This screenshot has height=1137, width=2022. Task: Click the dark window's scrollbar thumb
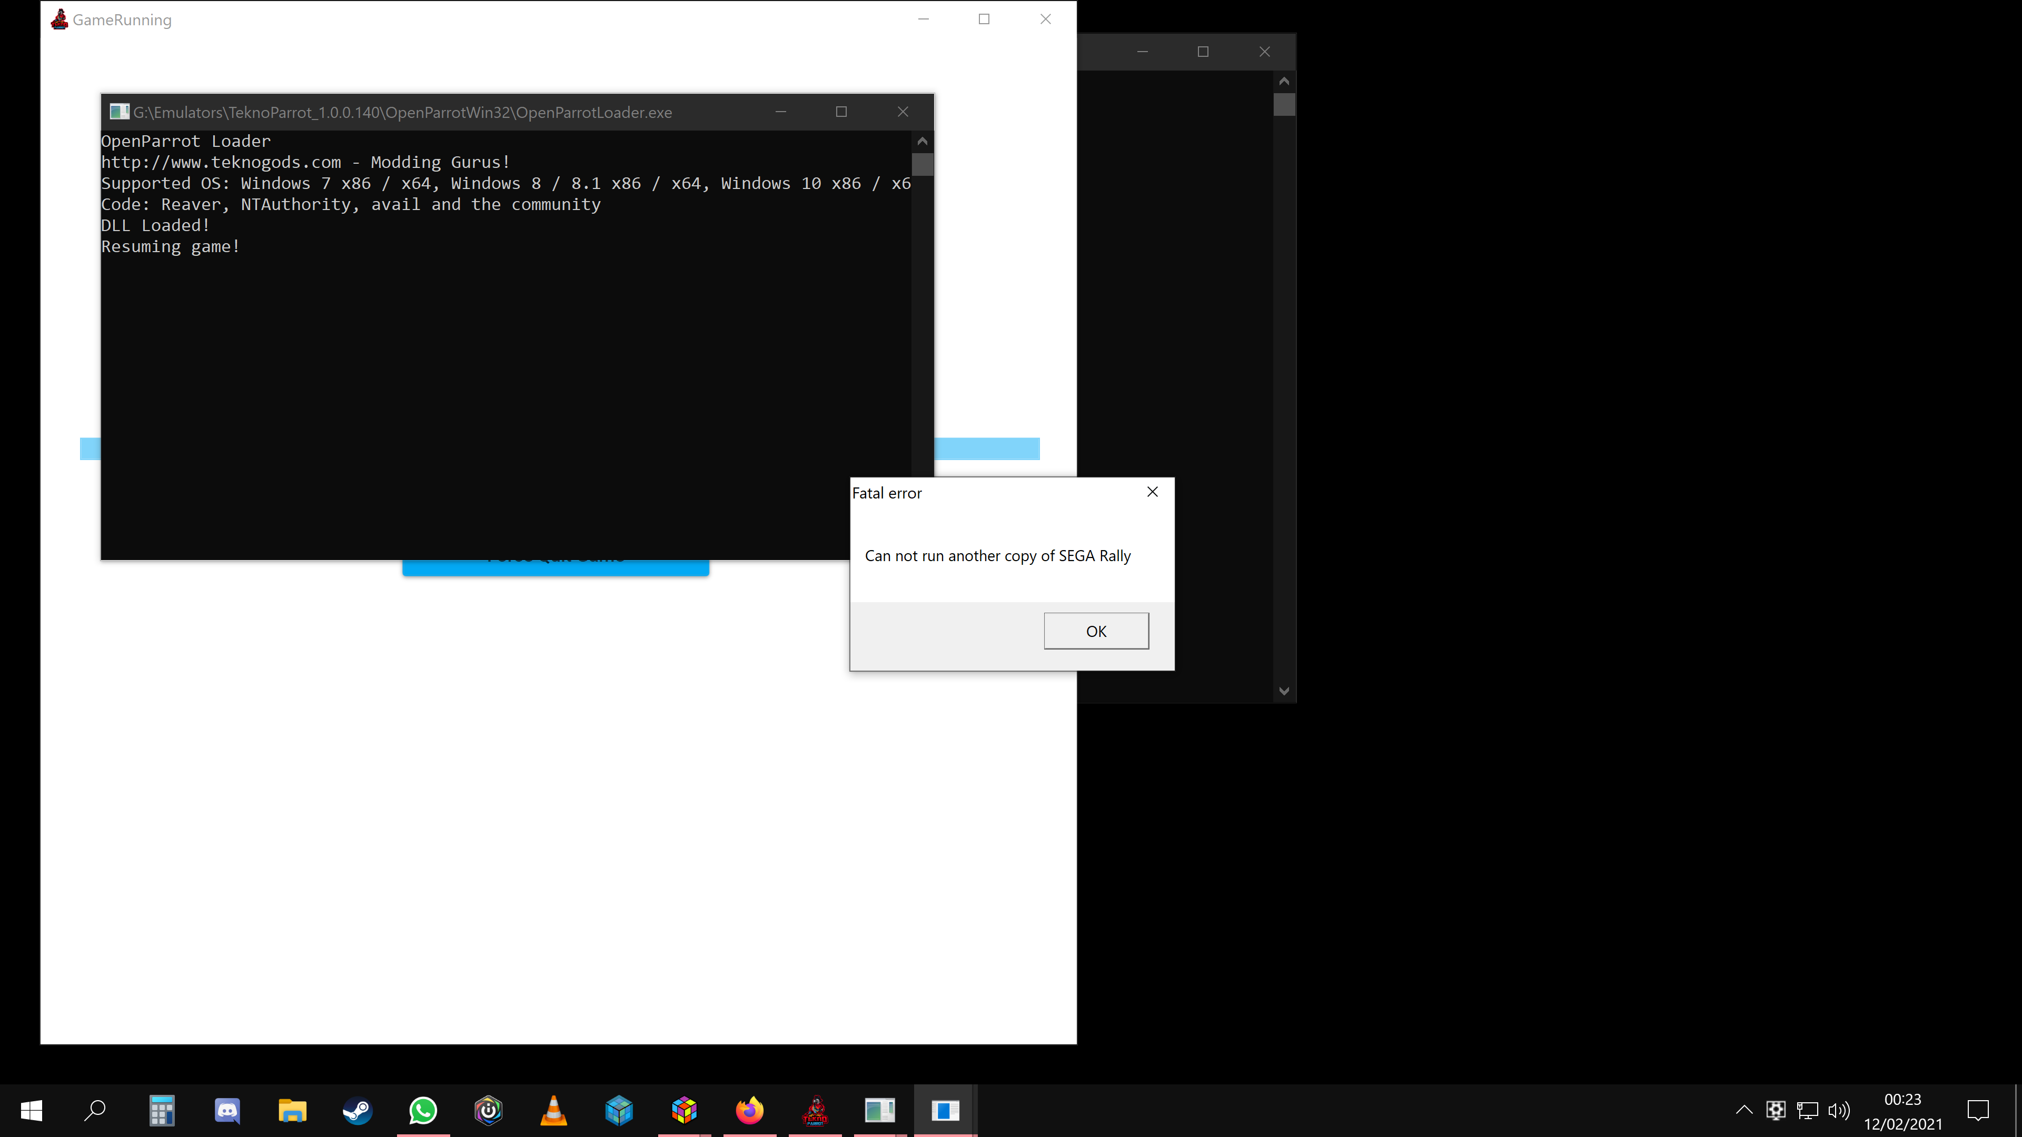pos(1283,104)
